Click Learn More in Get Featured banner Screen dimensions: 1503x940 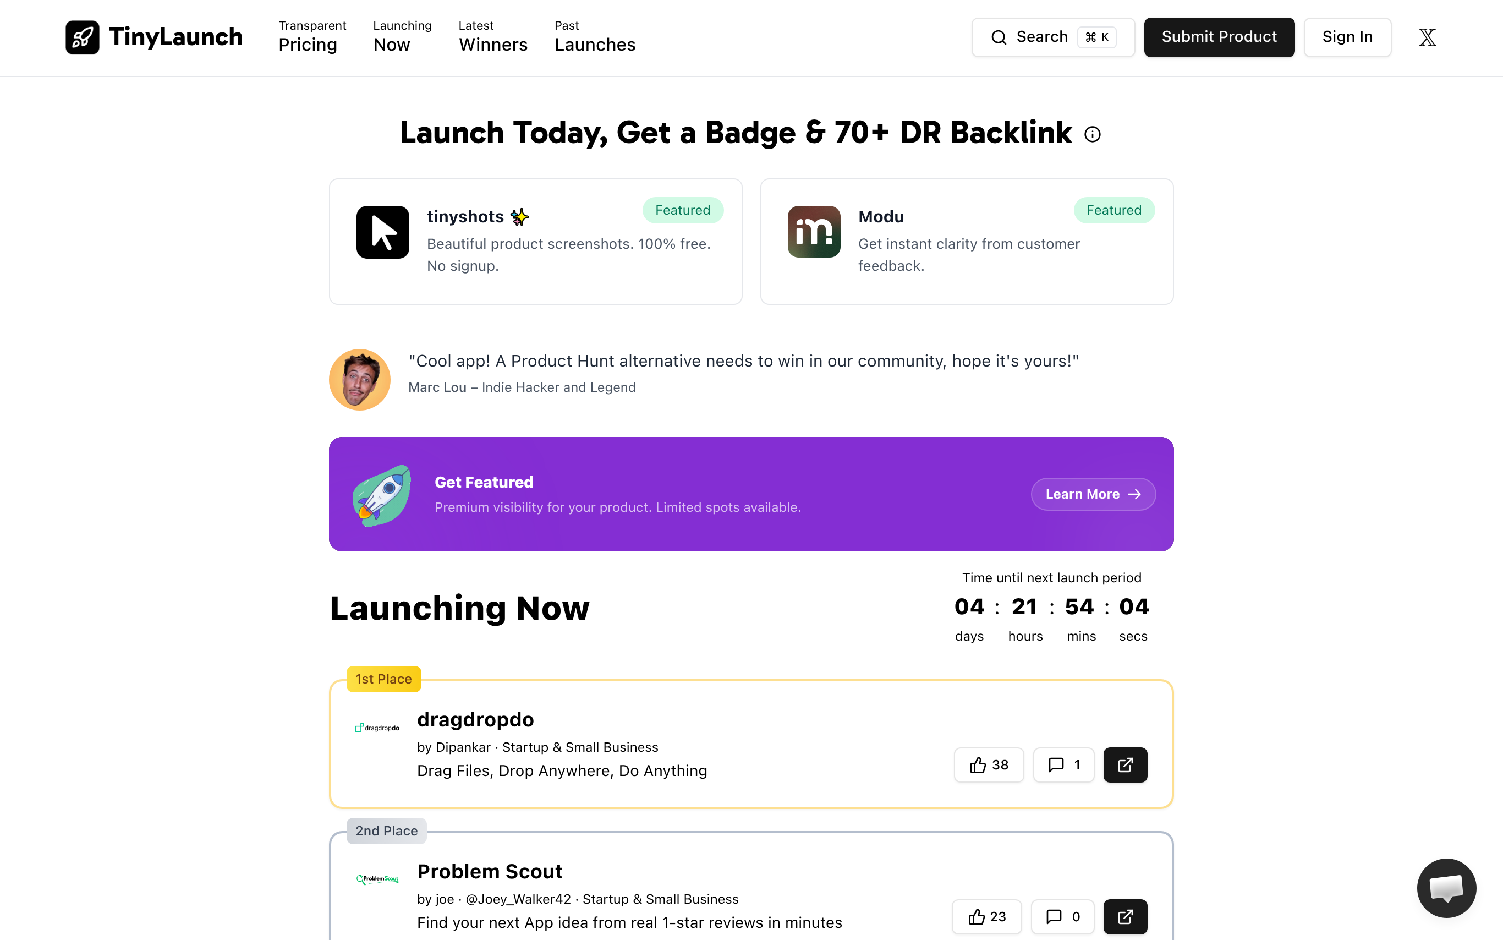pyautogui.click(x=1093, y=494)
